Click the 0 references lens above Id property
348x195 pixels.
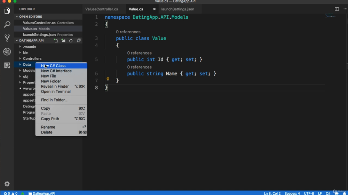(140, 53)
